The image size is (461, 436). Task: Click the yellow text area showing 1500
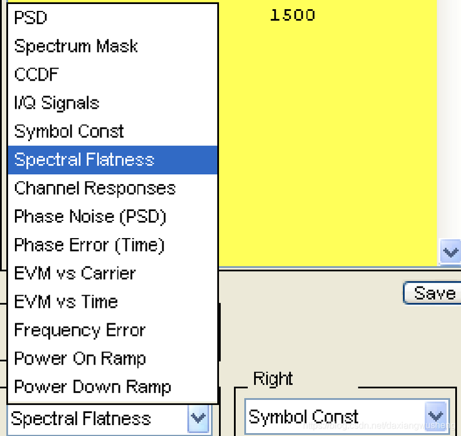point(328,133)
